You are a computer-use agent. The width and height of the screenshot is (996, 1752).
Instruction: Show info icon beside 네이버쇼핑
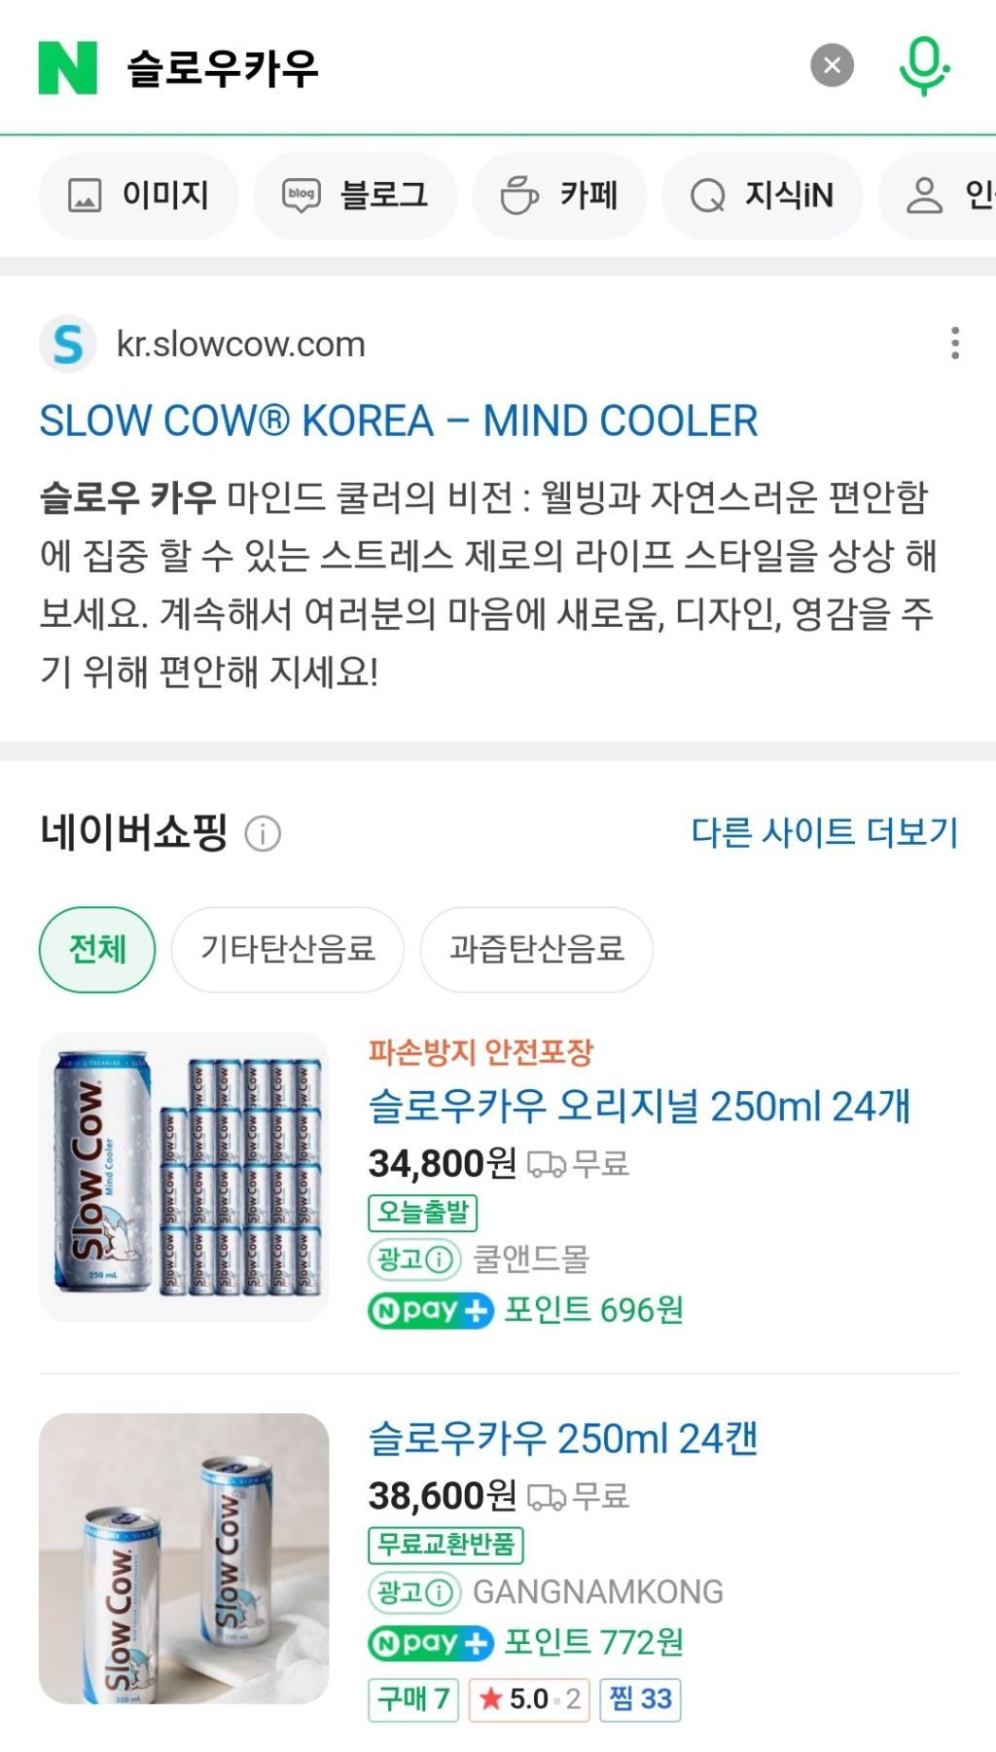tap(263, 834)
